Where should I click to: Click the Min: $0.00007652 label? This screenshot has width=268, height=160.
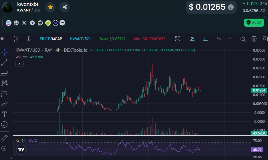[x=150, y=39]
